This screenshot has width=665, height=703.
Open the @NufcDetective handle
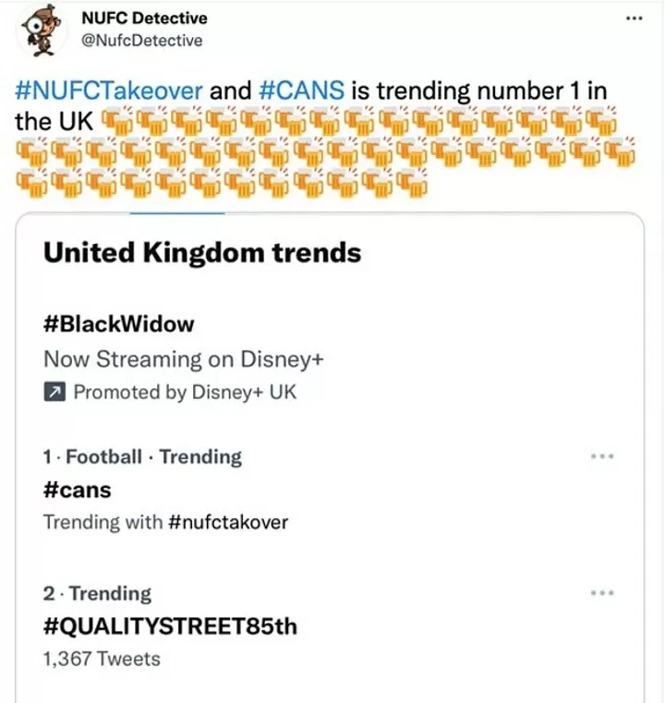pyautogui.click(x=141, y=41)
